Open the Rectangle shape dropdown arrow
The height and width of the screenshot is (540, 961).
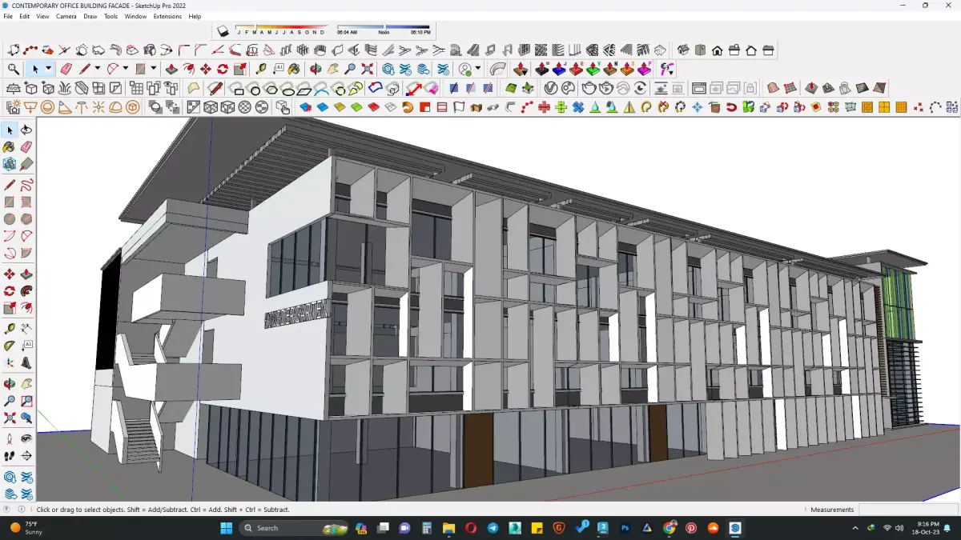[153, 70]
